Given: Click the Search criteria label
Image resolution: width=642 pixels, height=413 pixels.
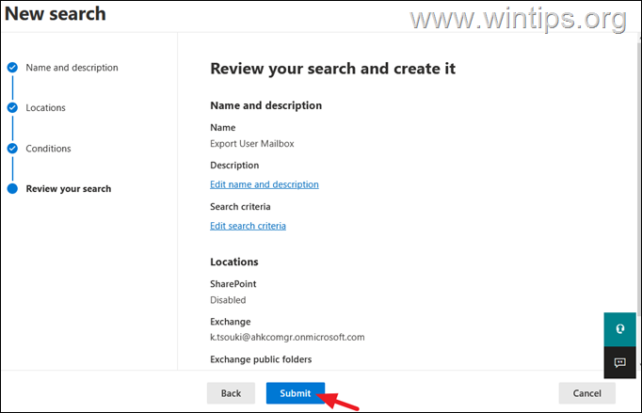Looking at the screenshot, I should 240,207.
